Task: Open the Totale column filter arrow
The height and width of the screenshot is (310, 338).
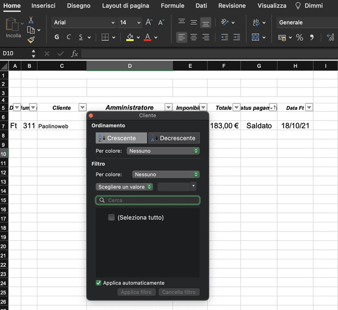Action: coord(237,107)
